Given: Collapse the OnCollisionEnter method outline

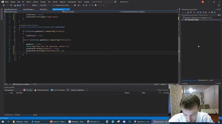Looking at the screenshot, I should (15, 27).
